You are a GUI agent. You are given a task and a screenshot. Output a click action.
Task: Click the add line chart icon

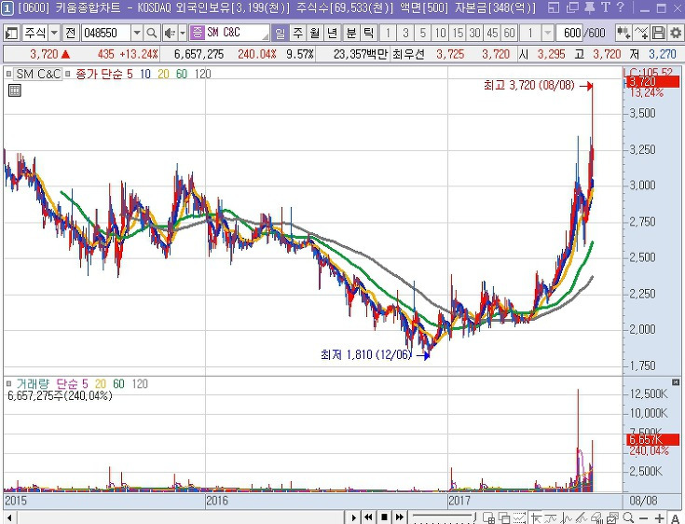coord(641,33)
